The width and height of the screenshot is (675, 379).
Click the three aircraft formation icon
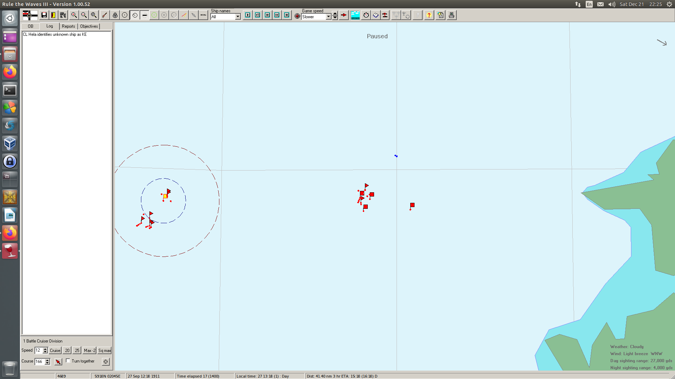click(396, 15)
